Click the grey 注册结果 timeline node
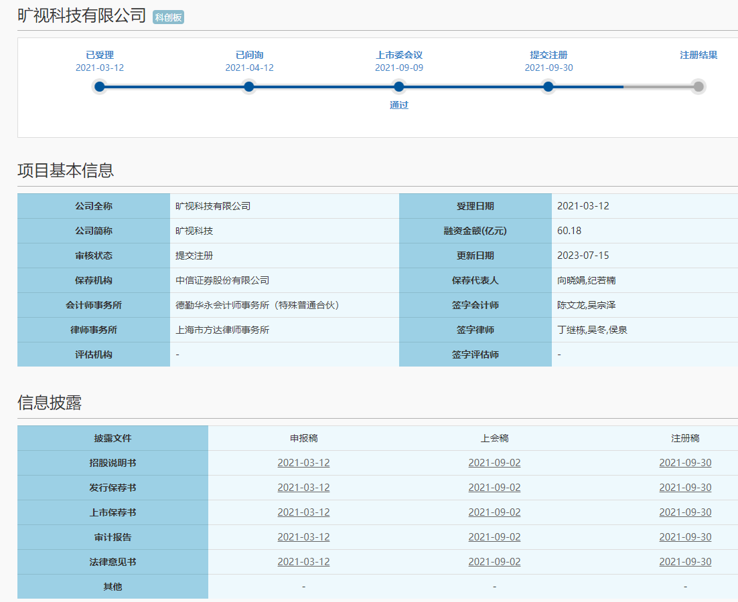The image size is (738, 602). [698, 86]
